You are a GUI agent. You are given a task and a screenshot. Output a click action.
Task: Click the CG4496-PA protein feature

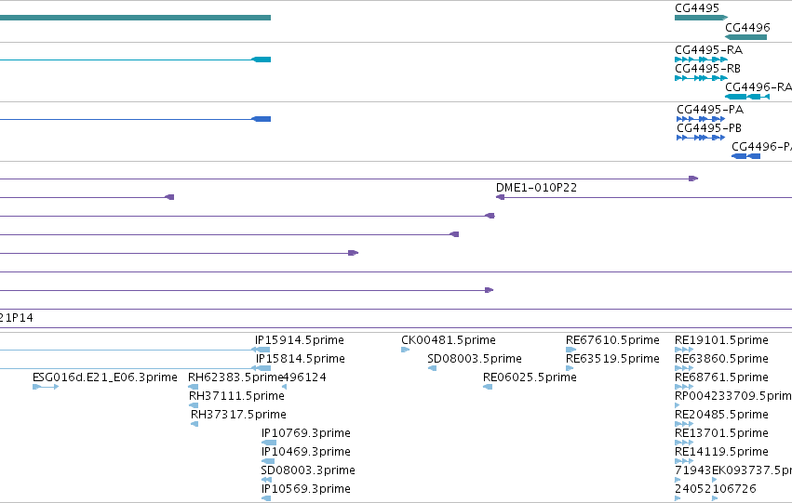click(745, 156)
